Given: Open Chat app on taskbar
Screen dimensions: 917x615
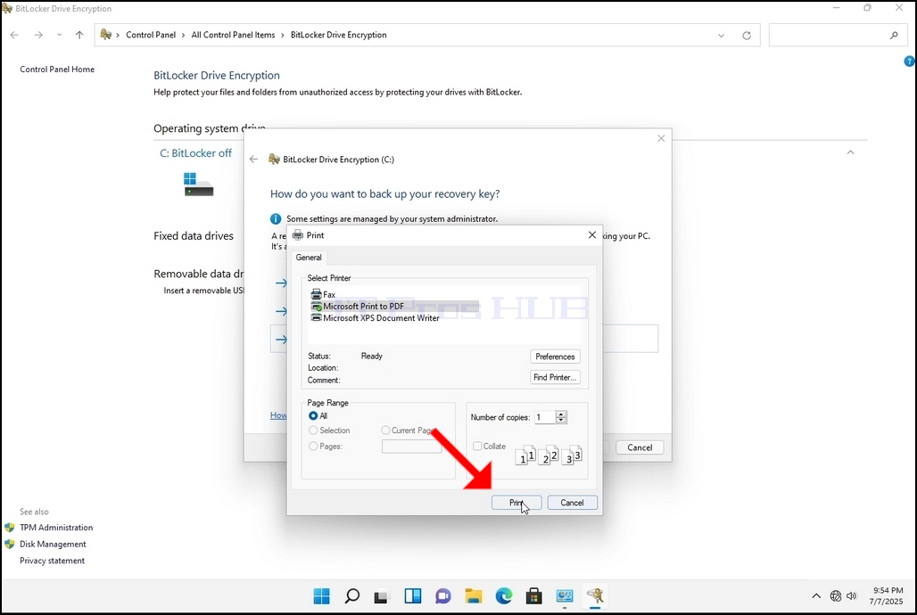Looking at the screenshot, I should pos(443,595).
